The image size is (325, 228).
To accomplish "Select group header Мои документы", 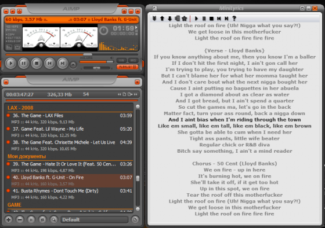I will coord(27,156).
